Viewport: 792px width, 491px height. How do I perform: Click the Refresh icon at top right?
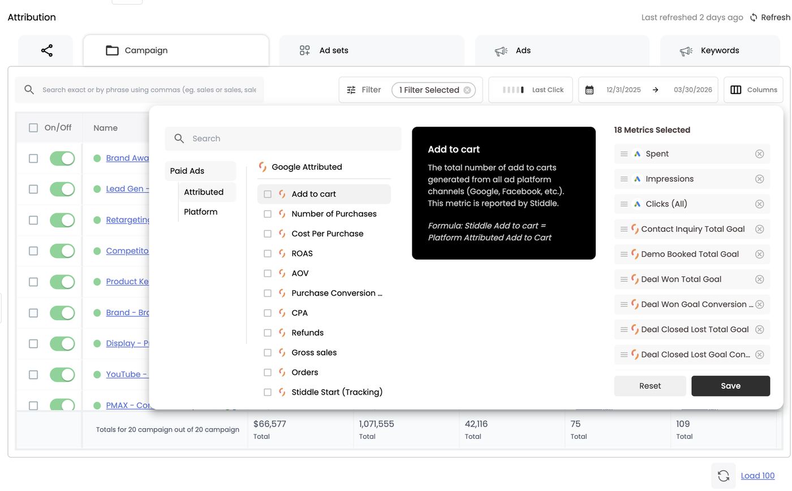754,18
